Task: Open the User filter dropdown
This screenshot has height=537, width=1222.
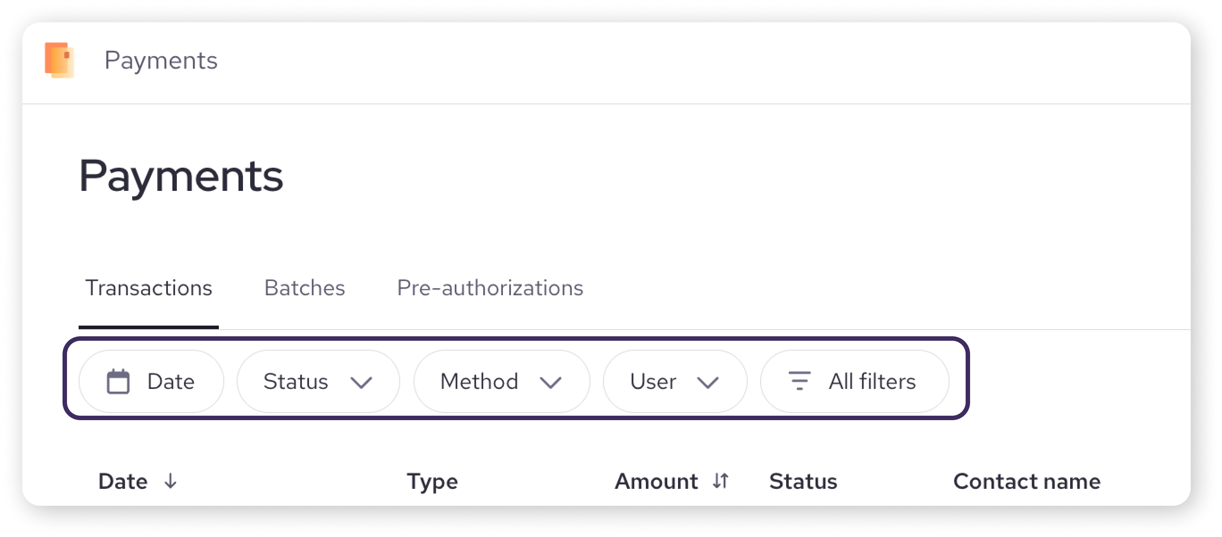Action: coord(675,381)
